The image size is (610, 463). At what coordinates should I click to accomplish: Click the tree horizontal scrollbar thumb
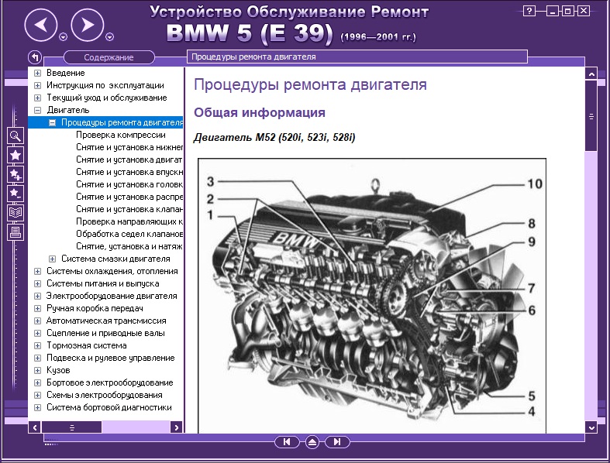(x=71, y=427)
